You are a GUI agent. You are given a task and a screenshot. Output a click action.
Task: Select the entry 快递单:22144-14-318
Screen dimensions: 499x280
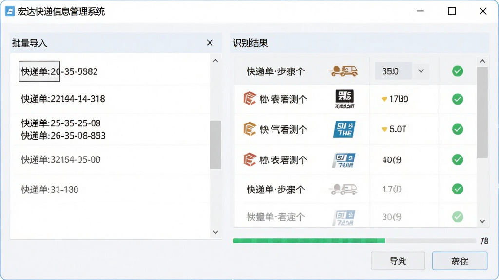pyautogui.click(x=63, y=99)
